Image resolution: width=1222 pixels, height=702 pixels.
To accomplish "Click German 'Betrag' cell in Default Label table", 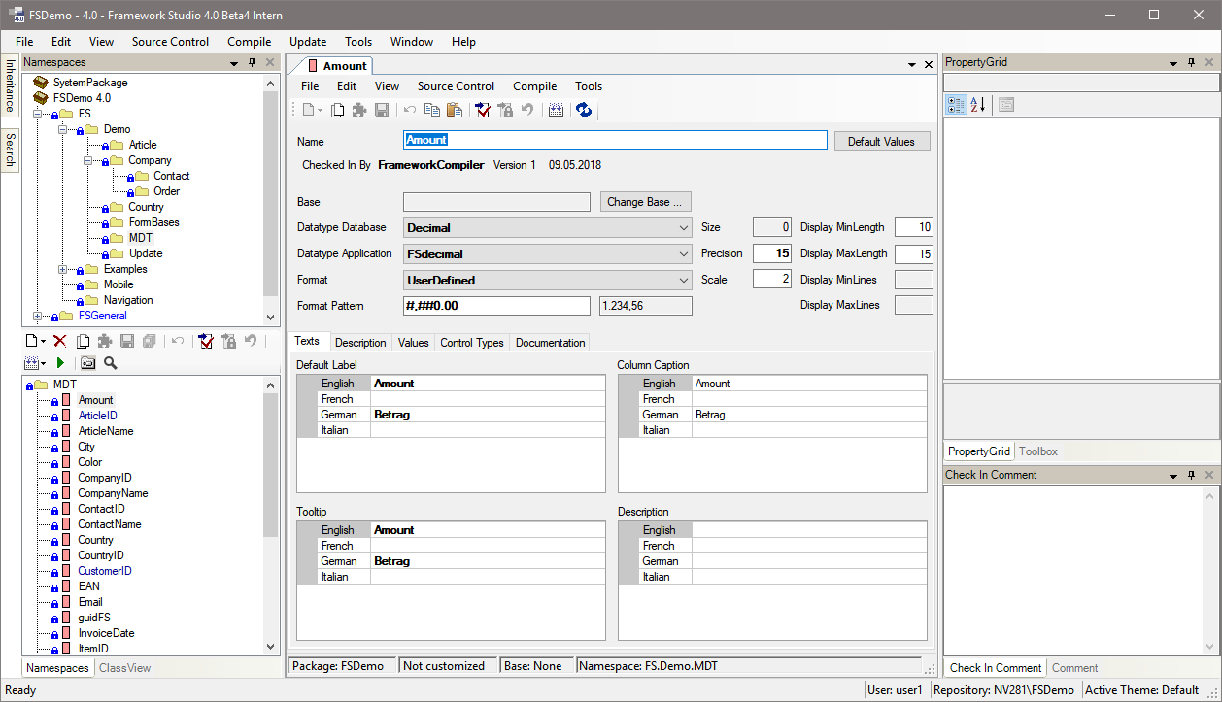I will coord(488,415).
